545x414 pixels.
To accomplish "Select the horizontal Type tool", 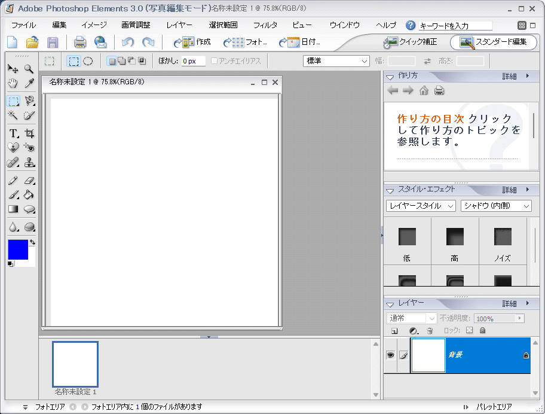I will pos(14,133).
